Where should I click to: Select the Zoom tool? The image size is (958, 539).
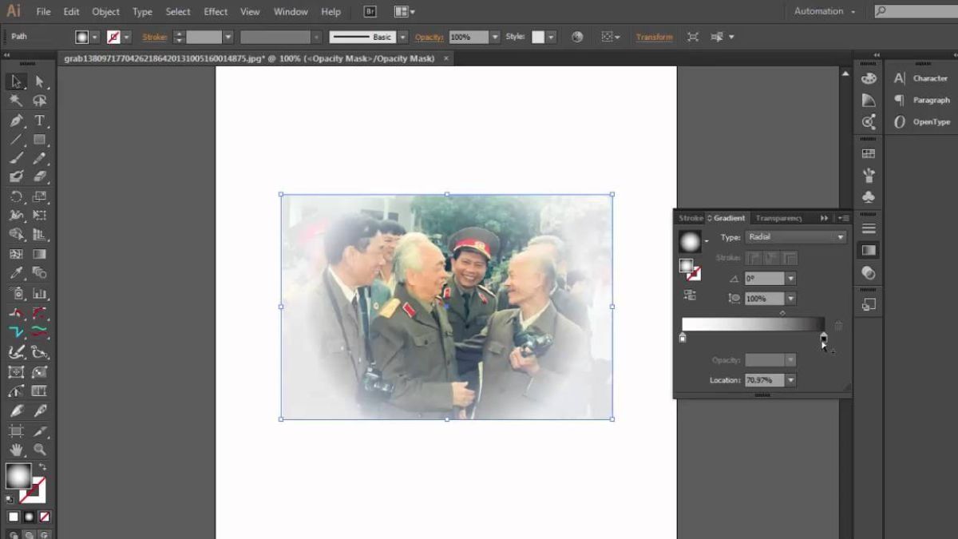pyautogui.click(x=39, y=450)
